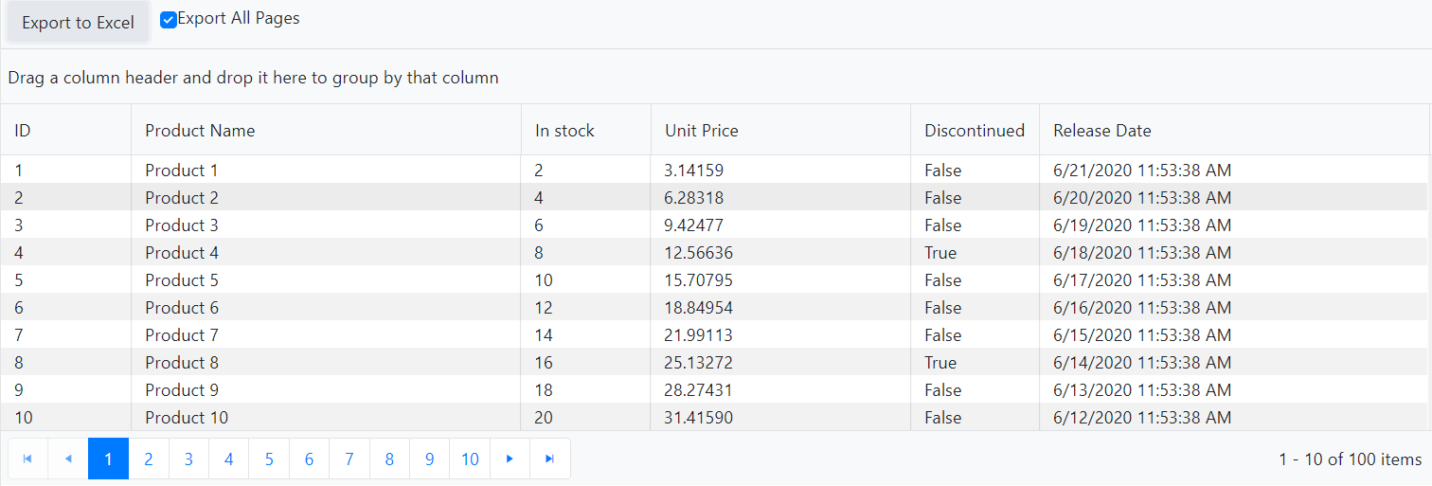
Task: Sort by the Discontinued column header
Action: 976,131
